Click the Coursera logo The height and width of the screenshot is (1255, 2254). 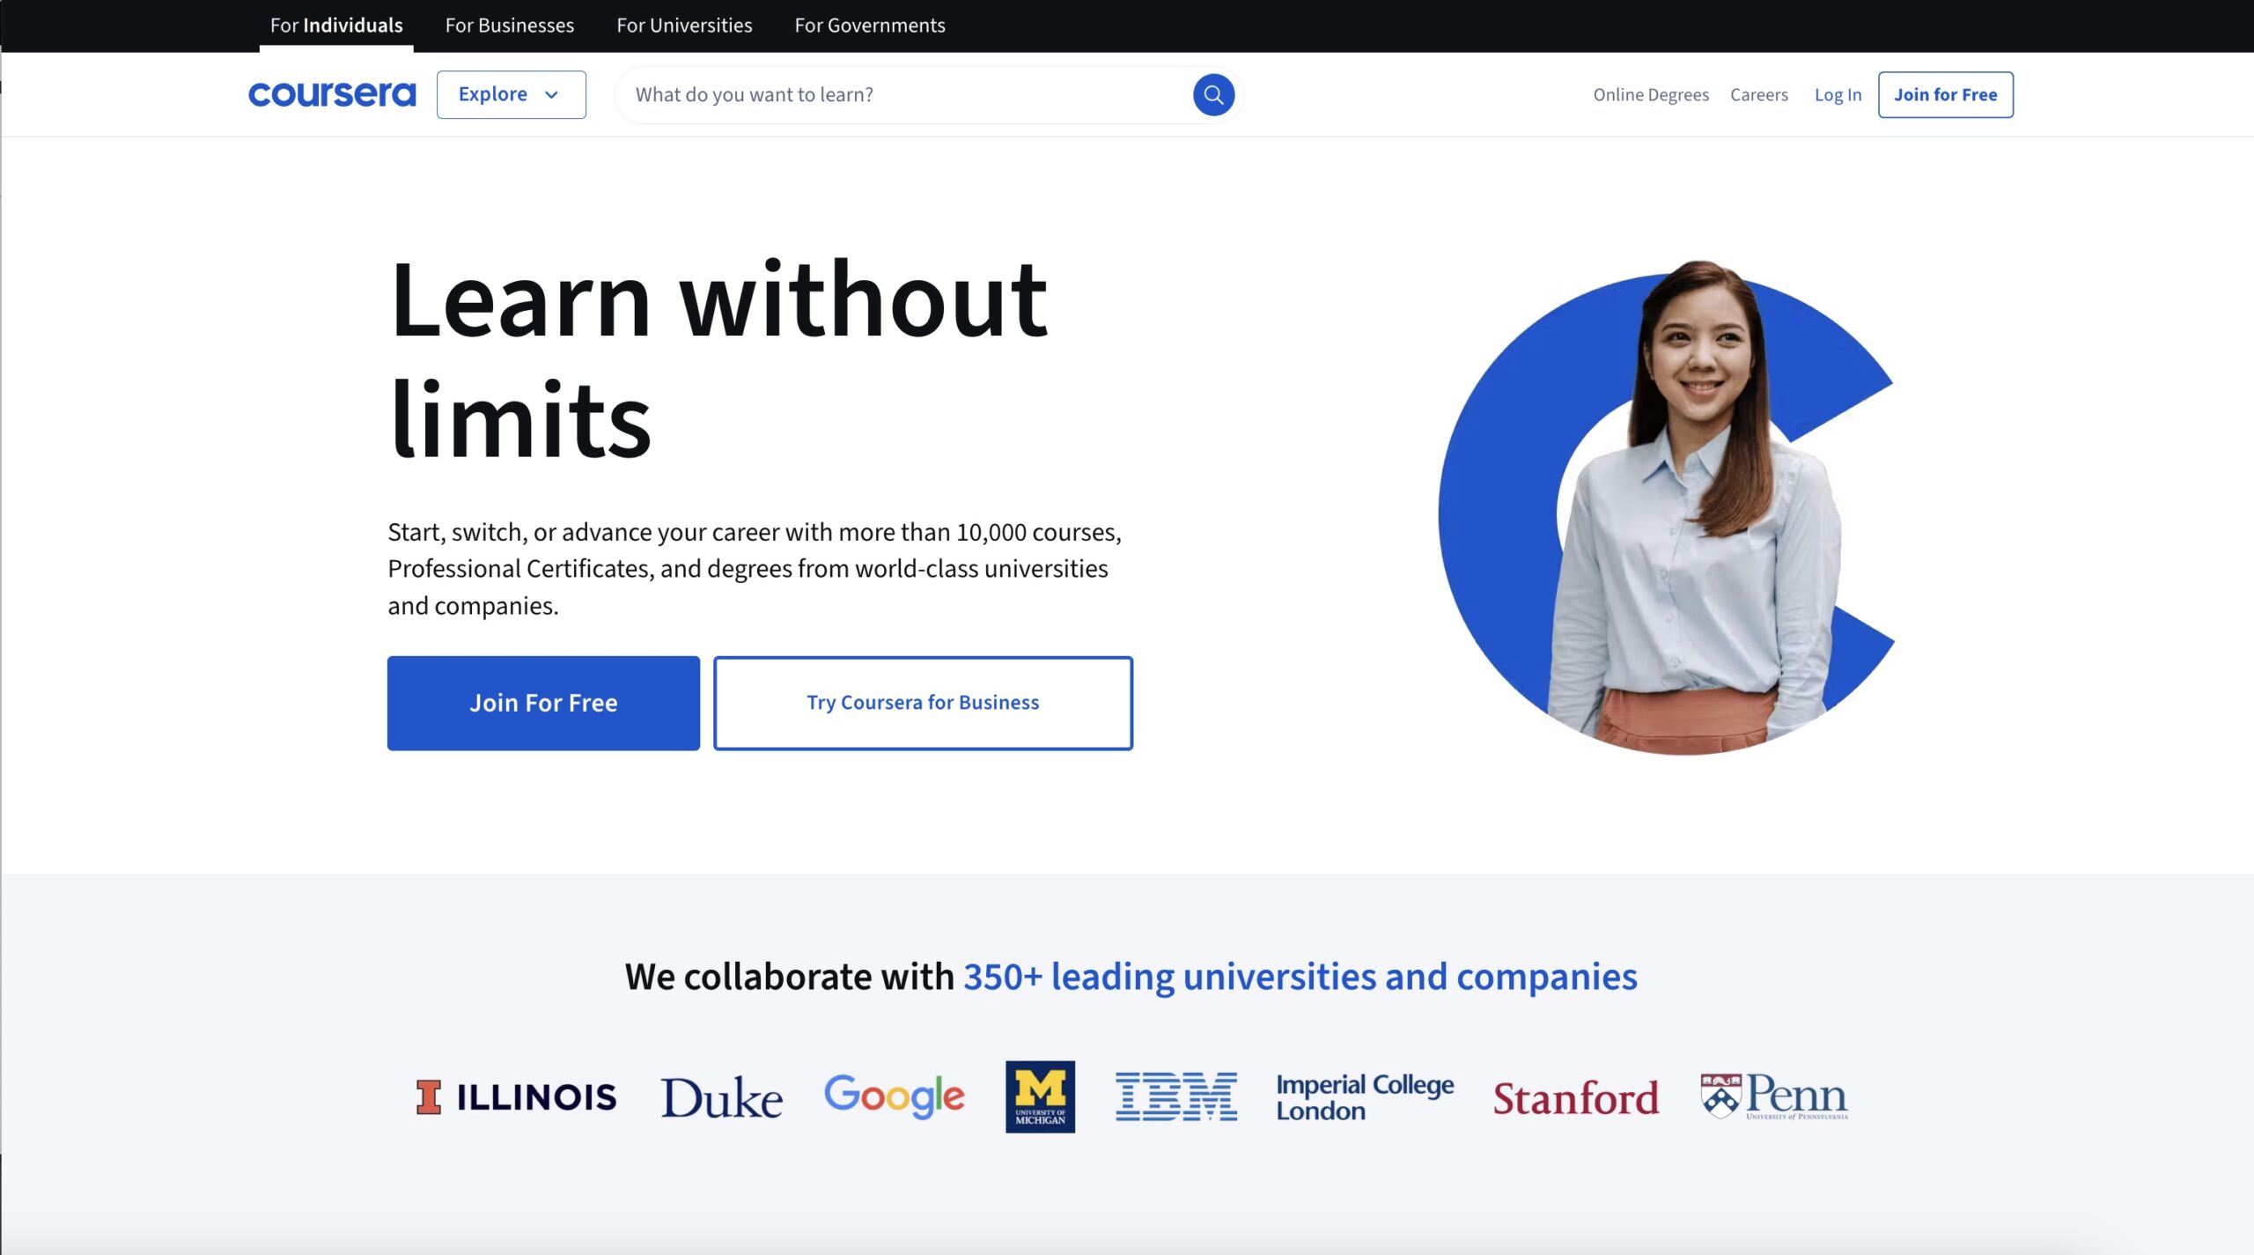point(332,94)
